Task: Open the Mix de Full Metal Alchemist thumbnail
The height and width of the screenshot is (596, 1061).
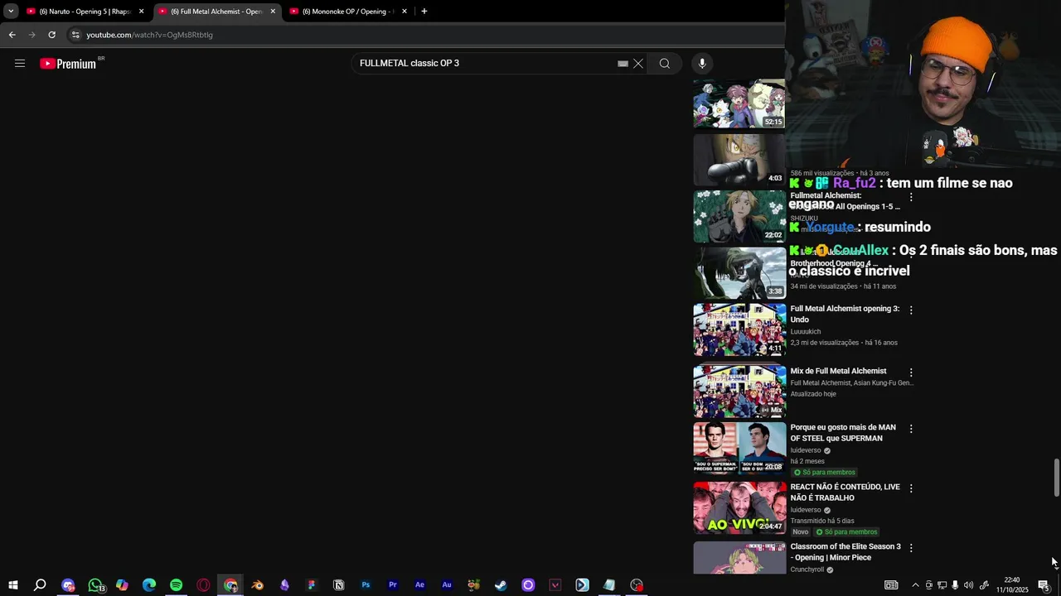Action: [x=739, y=391]
